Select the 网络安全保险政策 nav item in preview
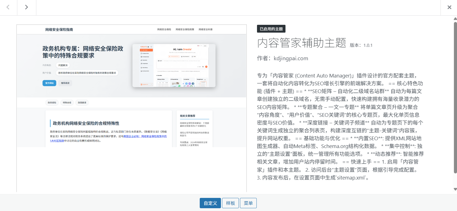The width and height of the screenshot is (457, 211). tap(185, 30)
